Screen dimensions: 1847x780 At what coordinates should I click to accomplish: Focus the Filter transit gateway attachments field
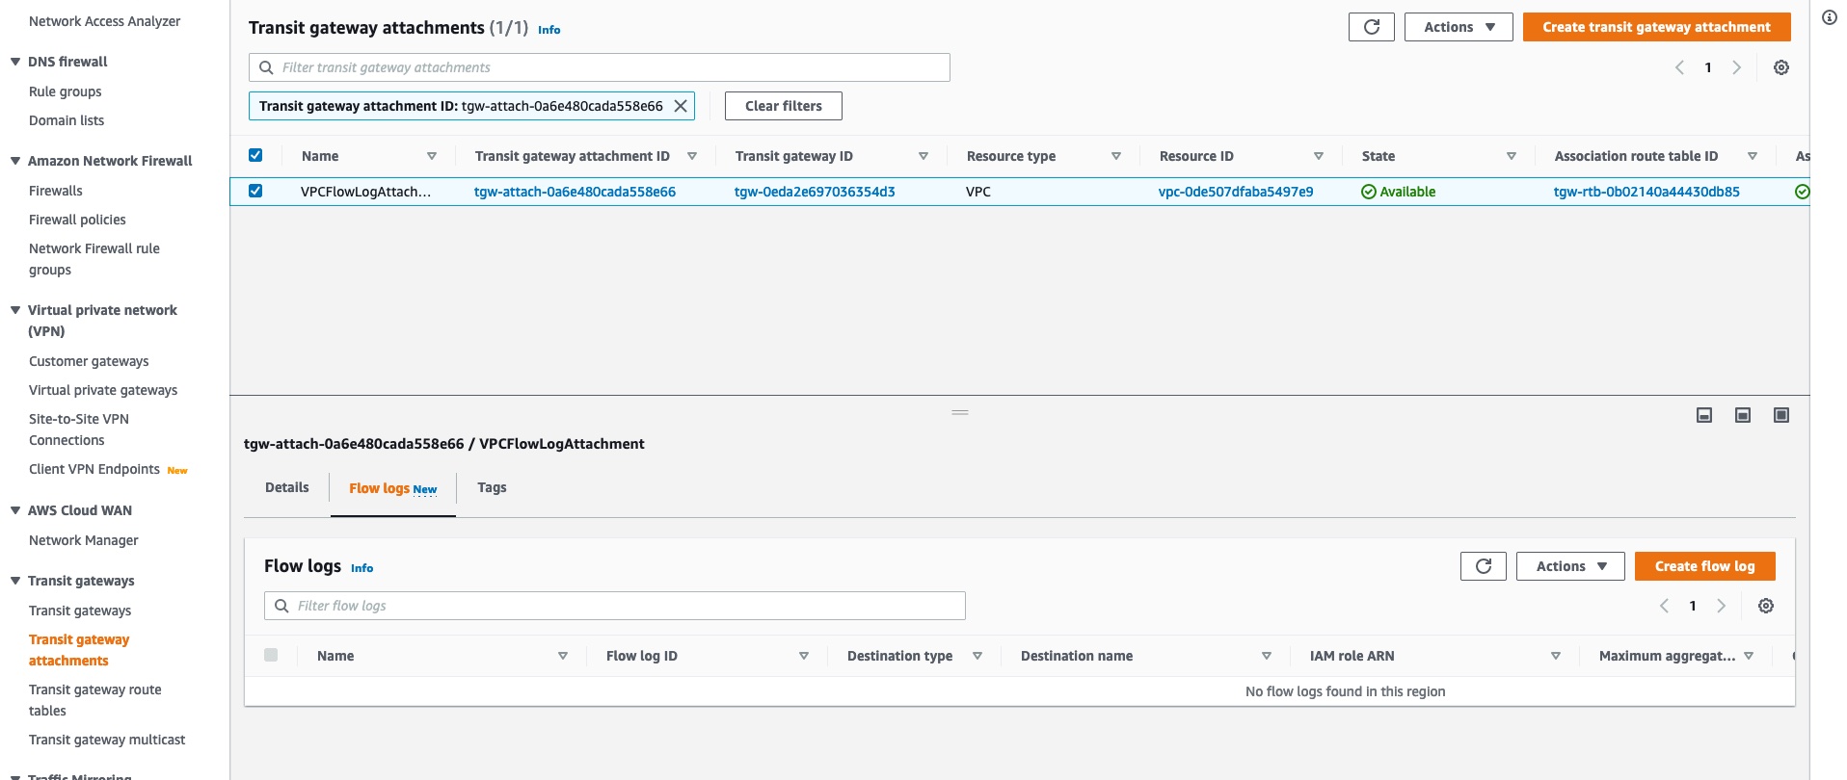[x=600, y=67]
